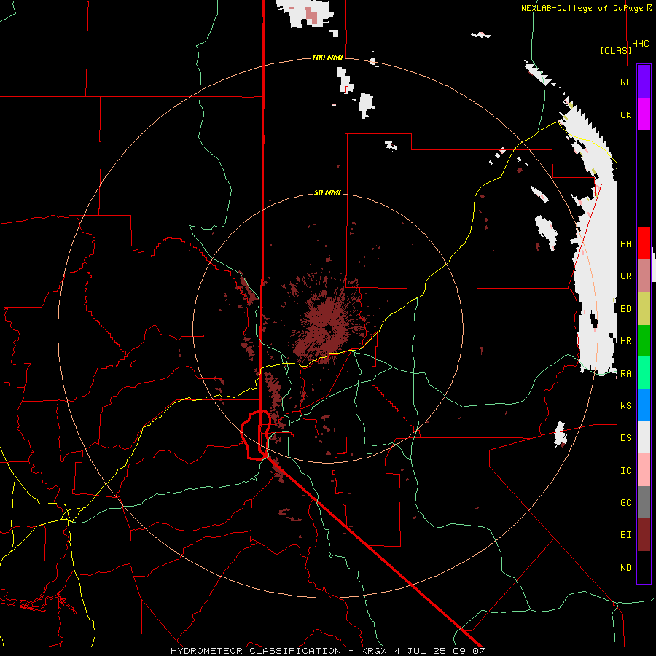
Task: Click the '[CLAS]' units label
Action: 616,50
